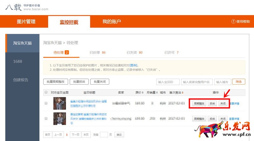Switch to 图片管理 tab
This screenshot has height=141, width=254.
pos(26,22)
